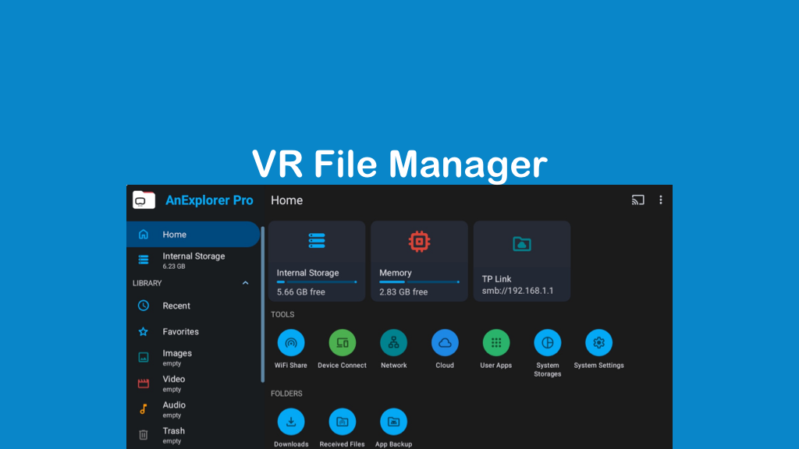Click the sidebar vertical scrollbar

[263, 304]
